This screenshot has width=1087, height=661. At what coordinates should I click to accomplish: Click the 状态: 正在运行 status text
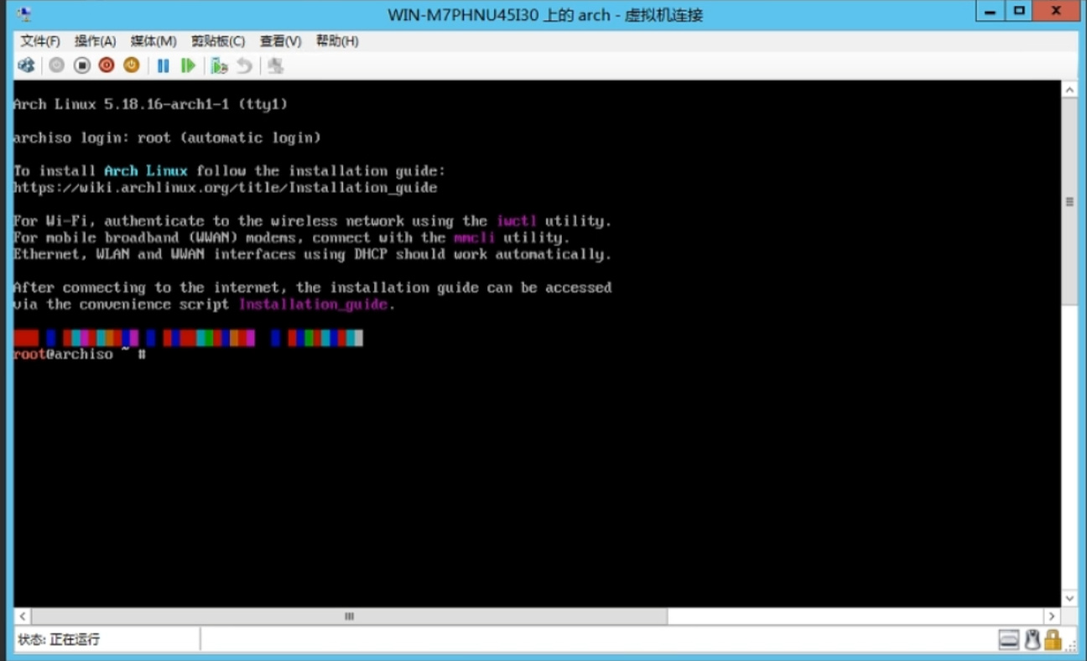59,640
